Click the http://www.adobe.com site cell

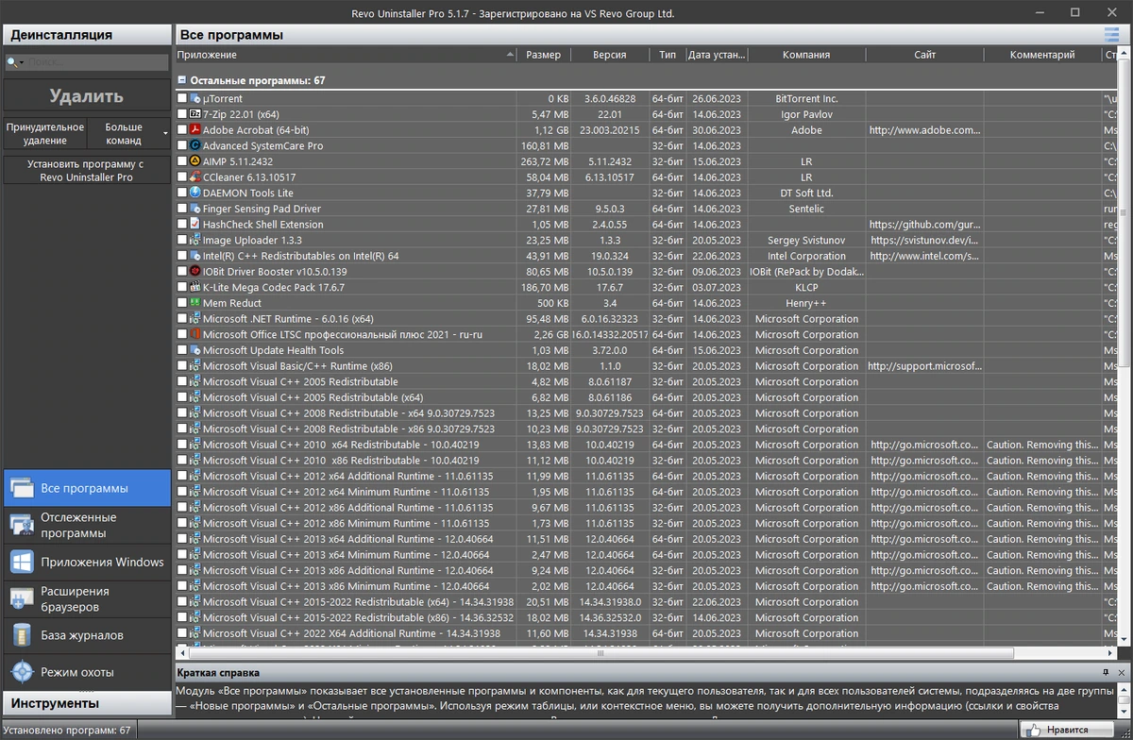click(x=924, y=130)
